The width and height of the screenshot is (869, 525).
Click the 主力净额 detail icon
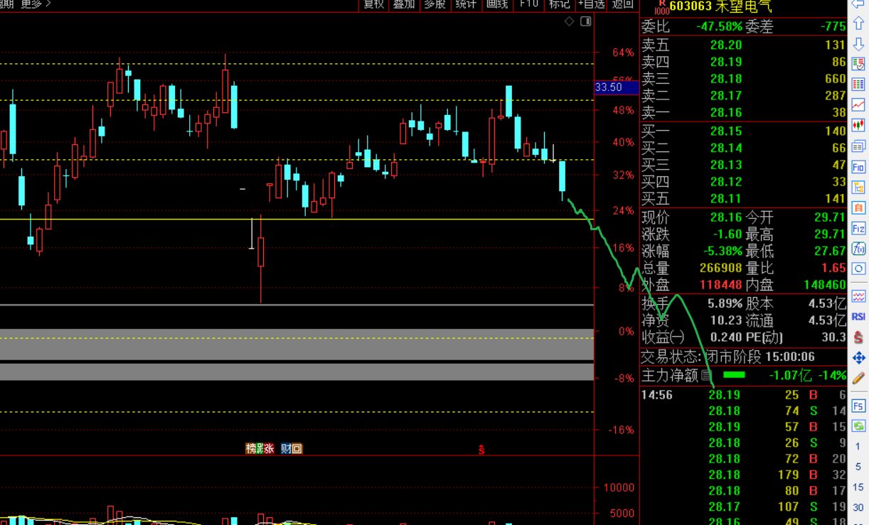(x=707, y=375)
